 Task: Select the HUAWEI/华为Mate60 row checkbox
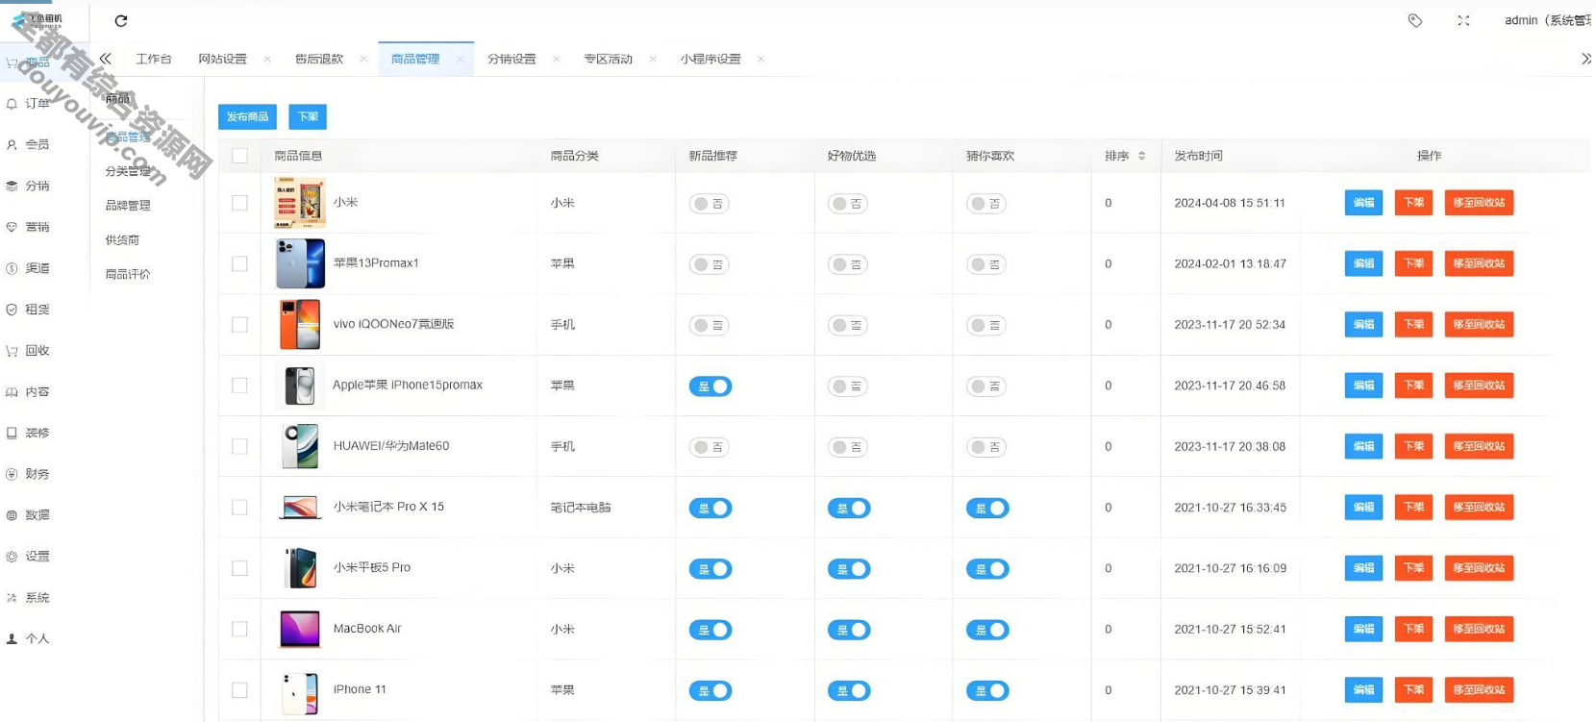point(240,446)
